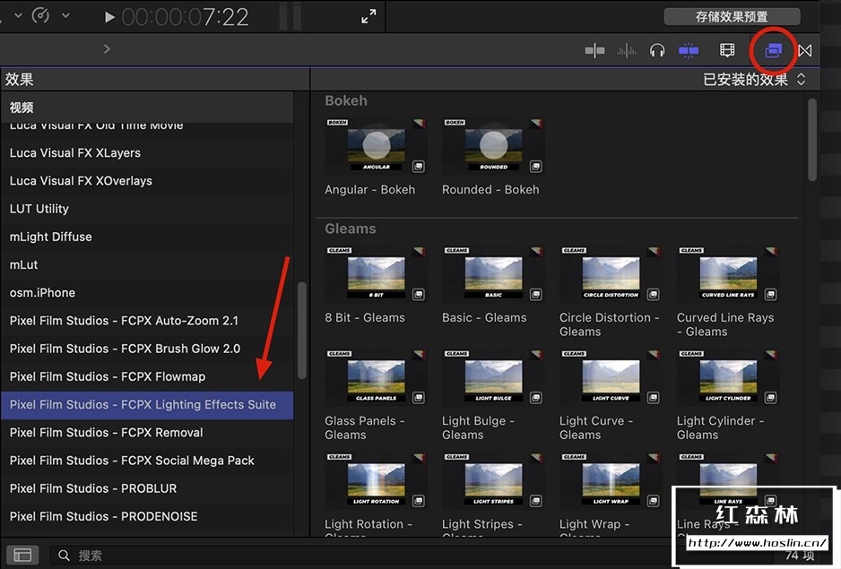The height and width of the screenshot is (569, 841).
Task: Select Pixel Film Studios - FCPX Removal category
Action: [x=106, y=433]
